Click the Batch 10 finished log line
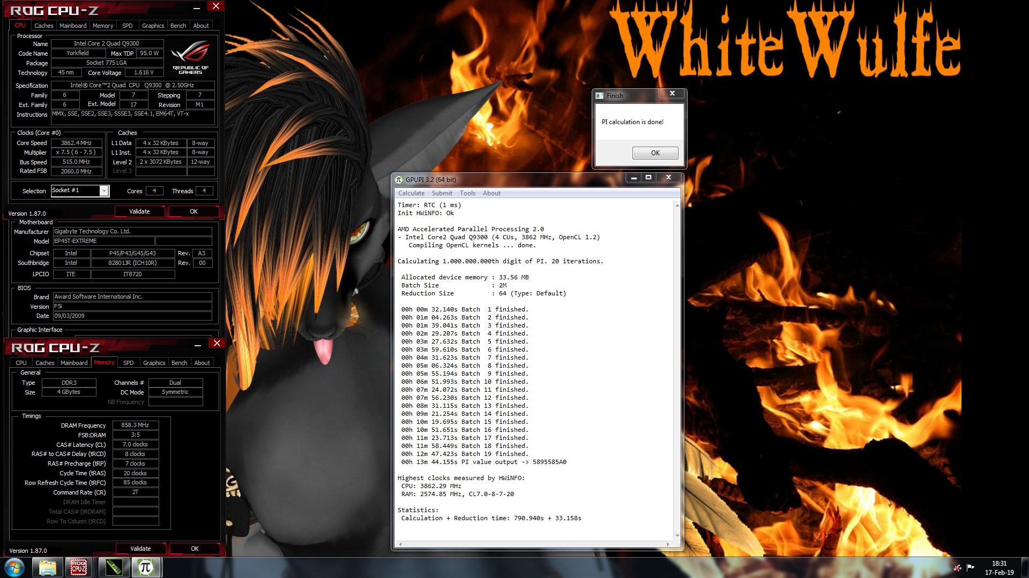 pos(465,382)
